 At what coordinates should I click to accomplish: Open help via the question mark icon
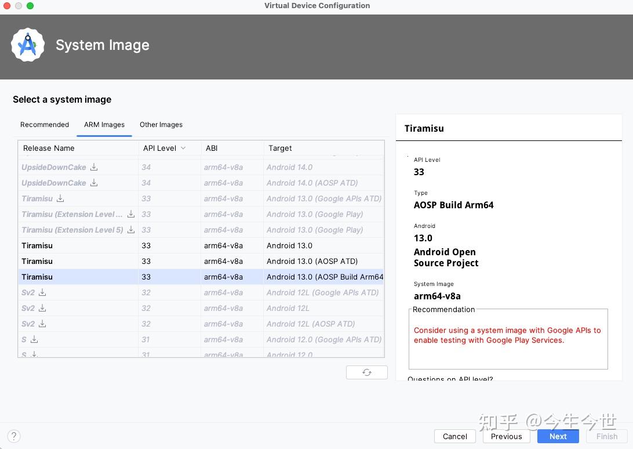tap(14, 436)
